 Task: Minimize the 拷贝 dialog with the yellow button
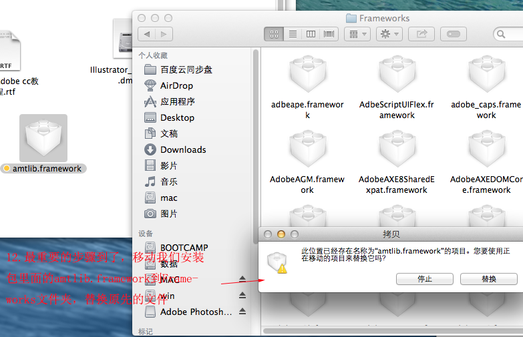coord(281,234)
